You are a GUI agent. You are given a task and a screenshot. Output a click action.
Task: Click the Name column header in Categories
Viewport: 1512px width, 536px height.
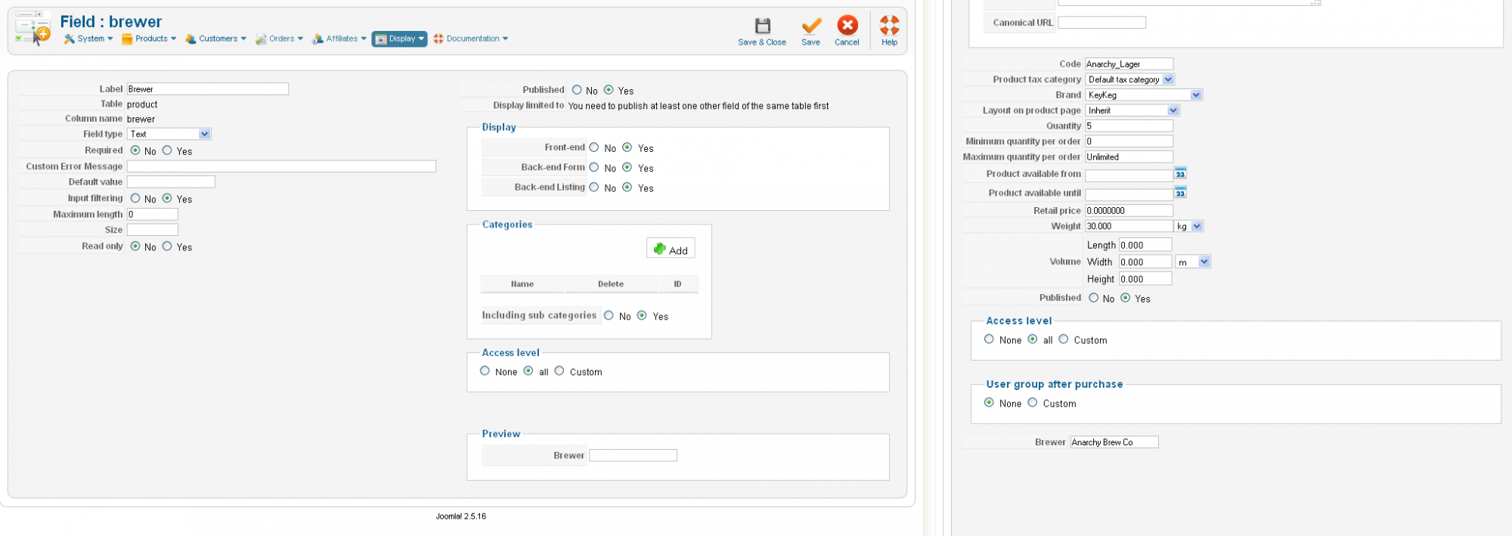(522, 284)
